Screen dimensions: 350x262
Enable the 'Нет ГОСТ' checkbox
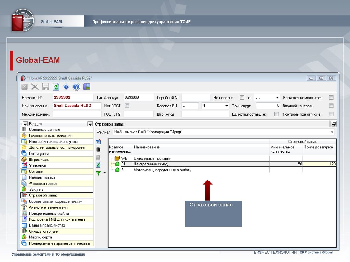pos(127,106)
